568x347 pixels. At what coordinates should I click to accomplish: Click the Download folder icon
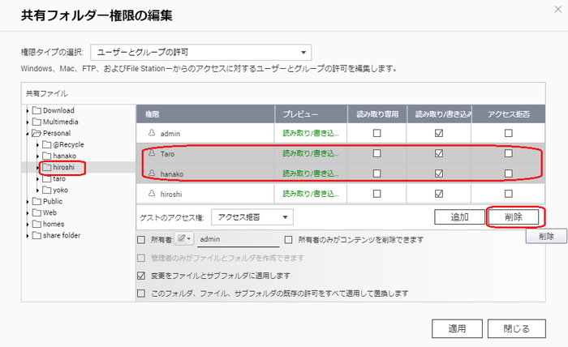(37, 110)
